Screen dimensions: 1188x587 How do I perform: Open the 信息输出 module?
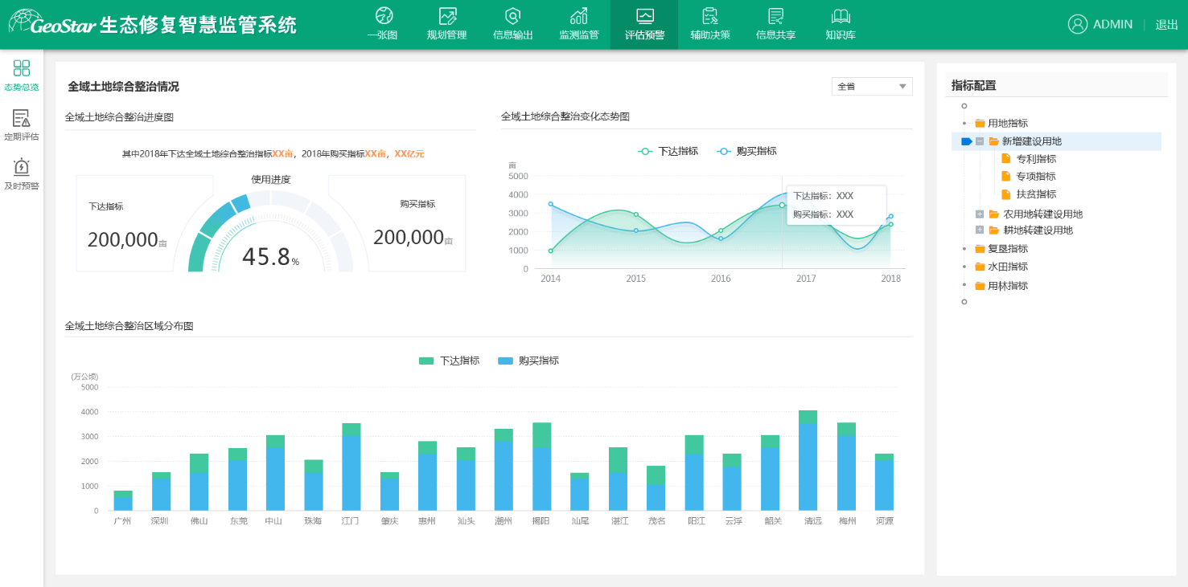pyautogui.click(x=512, y=24)
